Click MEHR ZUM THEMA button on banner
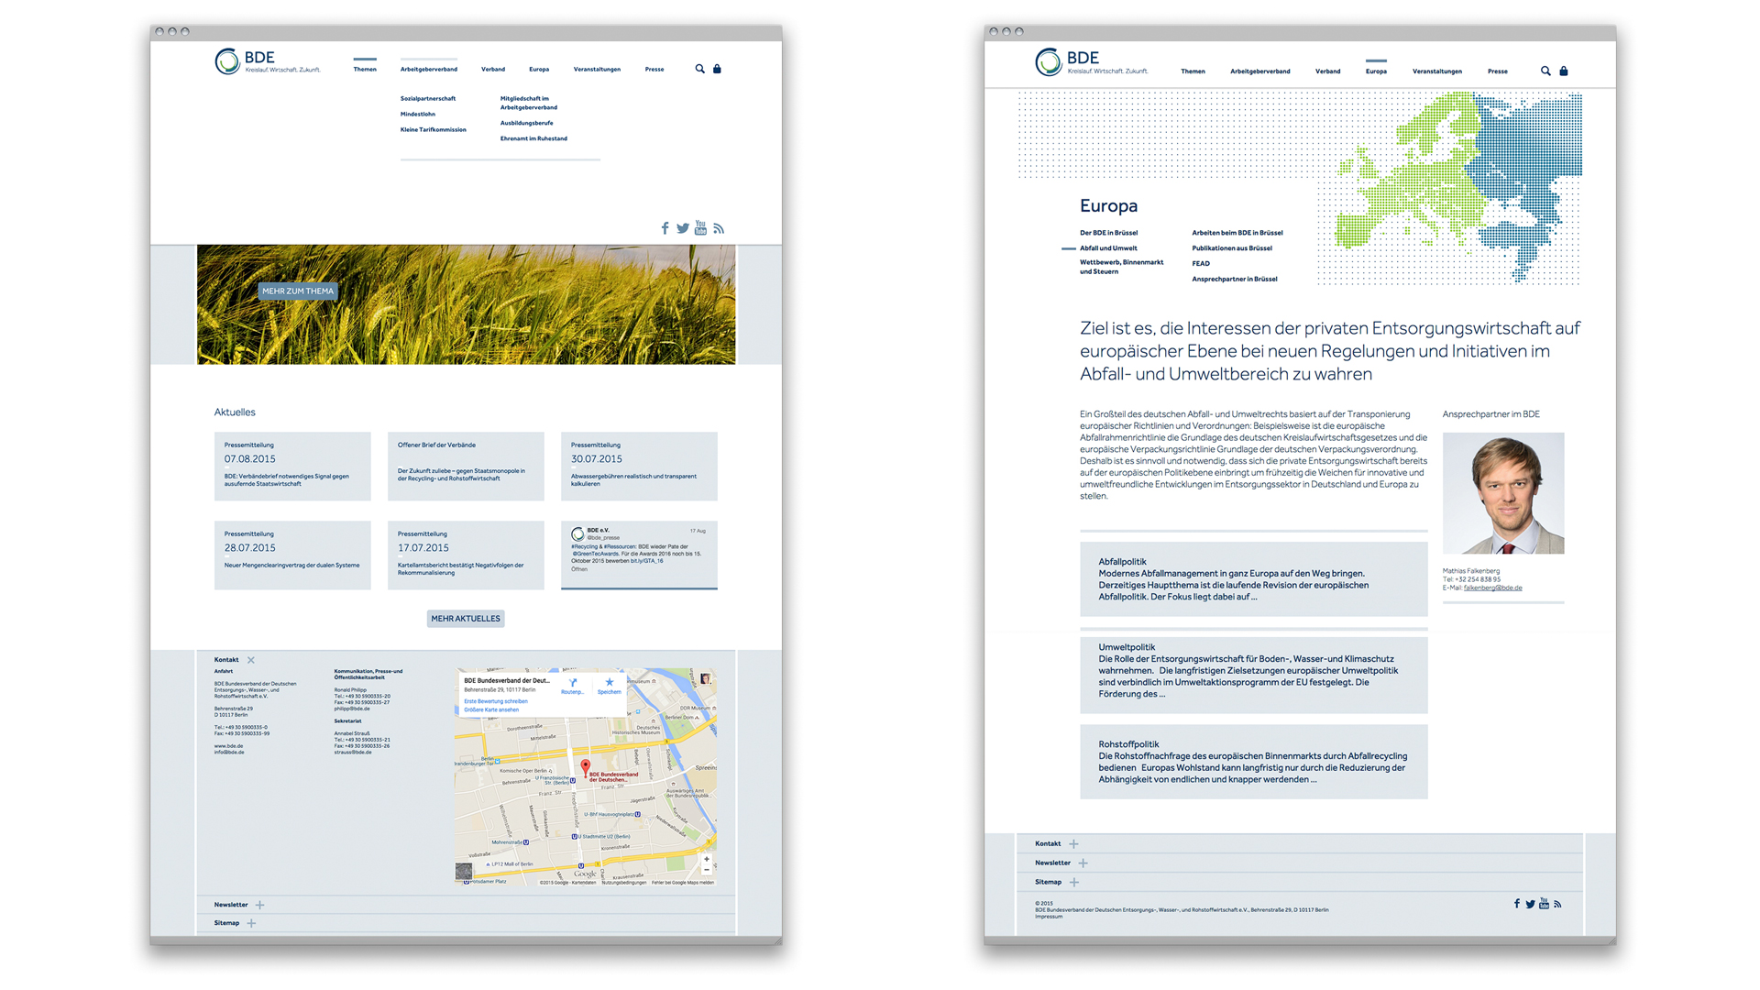Image resolution: width=1760 pixels, height=990 pixels. point(298,291)
